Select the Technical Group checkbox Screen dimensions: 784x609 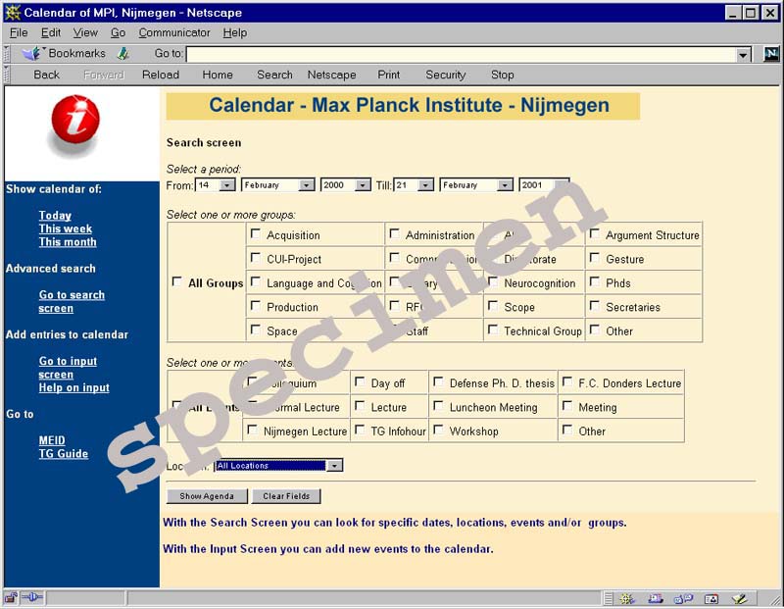point(493,330)
